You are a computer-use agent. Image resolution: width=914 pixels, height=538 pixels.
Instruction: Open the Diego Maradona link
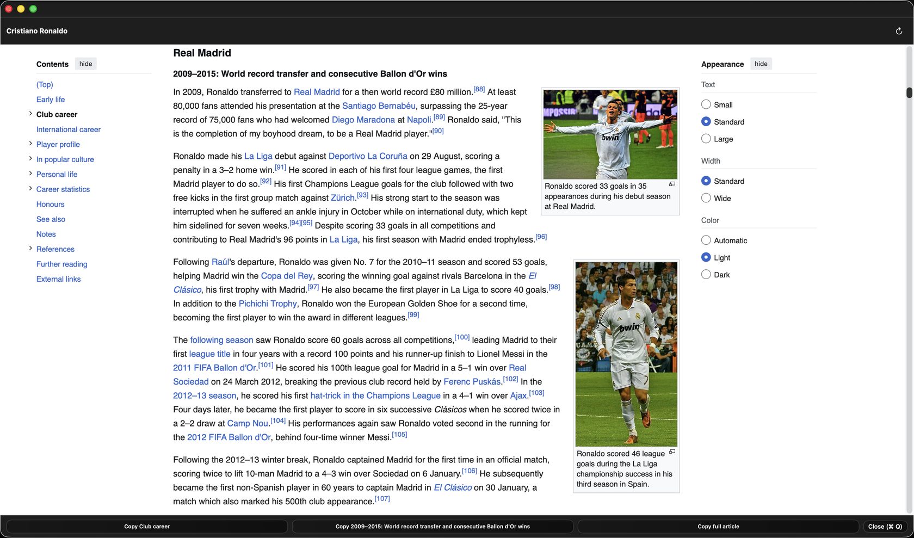(363, 120)
